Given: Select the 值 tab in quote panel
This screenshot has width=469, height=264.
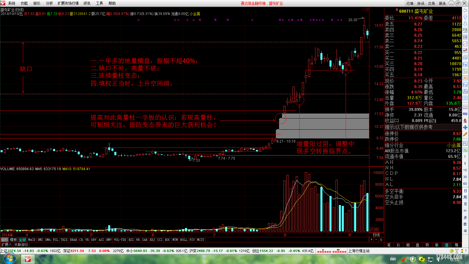Looking at the screenshot, I should click(447, 245).
